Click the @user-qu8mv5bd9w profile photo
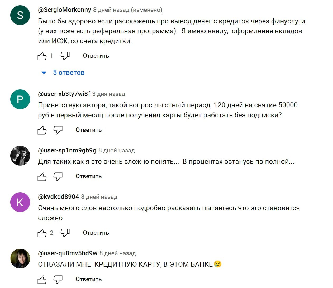The height and width of the screenshot is (288, 333). pos(20,259)
